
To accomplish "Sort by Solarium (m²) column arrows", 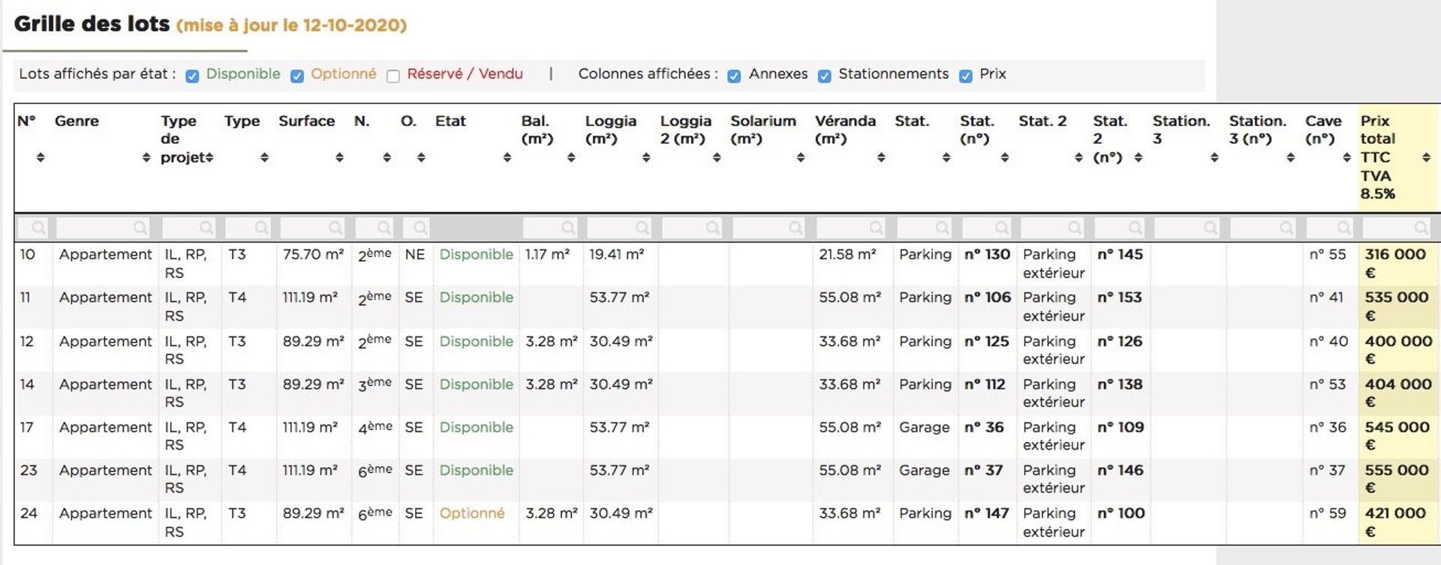I will [801, 157].
